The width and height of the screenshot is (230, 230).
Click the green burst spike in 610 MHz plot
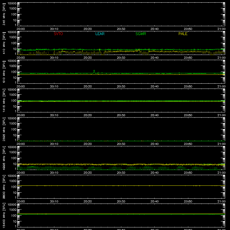coord(94,71)
